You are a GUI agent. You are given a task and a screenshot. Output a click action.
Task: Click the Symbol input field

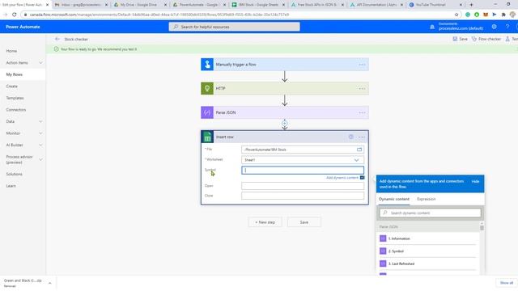tap(303, 171)
